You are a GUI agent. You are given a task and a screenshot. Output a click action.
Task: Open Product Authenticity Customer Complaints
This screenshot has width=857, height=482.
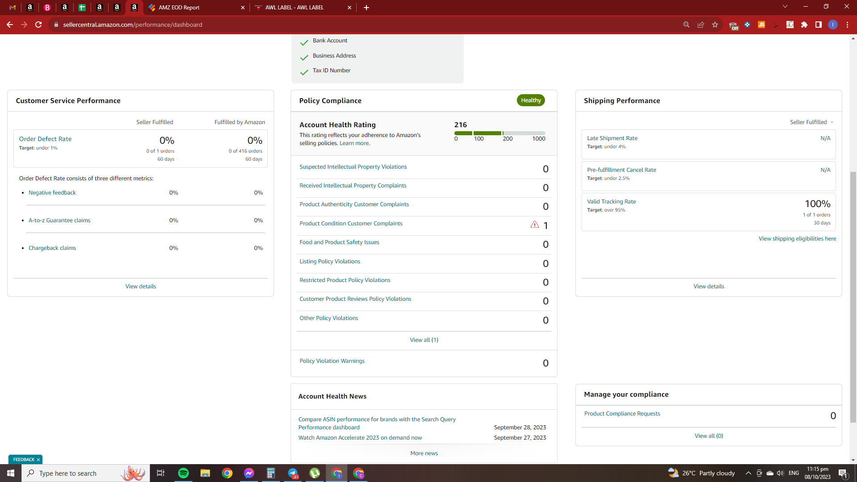[x=354, y=204]
